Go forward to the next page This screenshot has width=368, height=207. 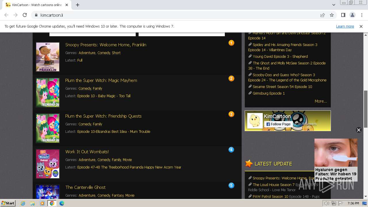pyautogui.click(x=16, y=15)
